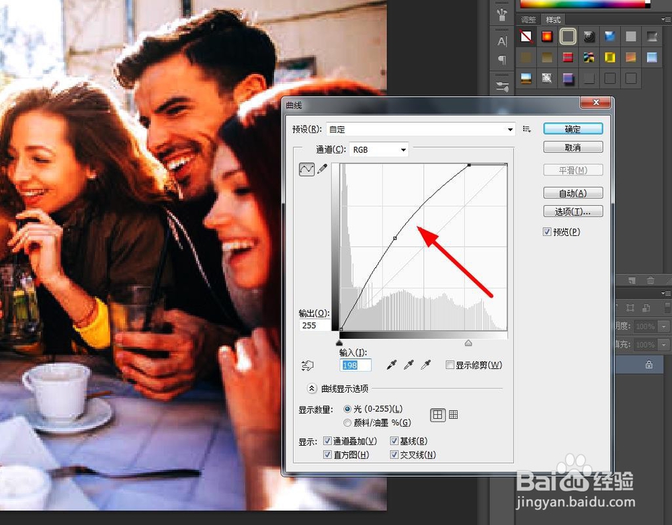This screenshot has width=672, height=525.
Task: Pick the white point eyedropper
Action: 425,365
